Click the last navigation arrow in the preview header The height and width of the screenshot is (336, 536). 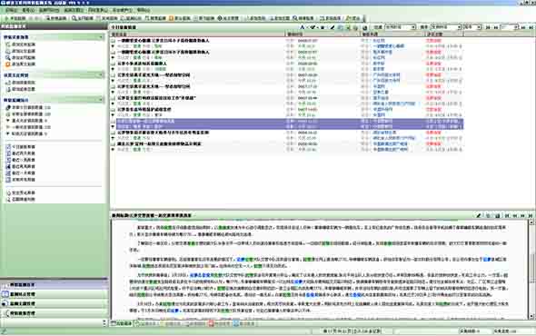click(531, 216)
